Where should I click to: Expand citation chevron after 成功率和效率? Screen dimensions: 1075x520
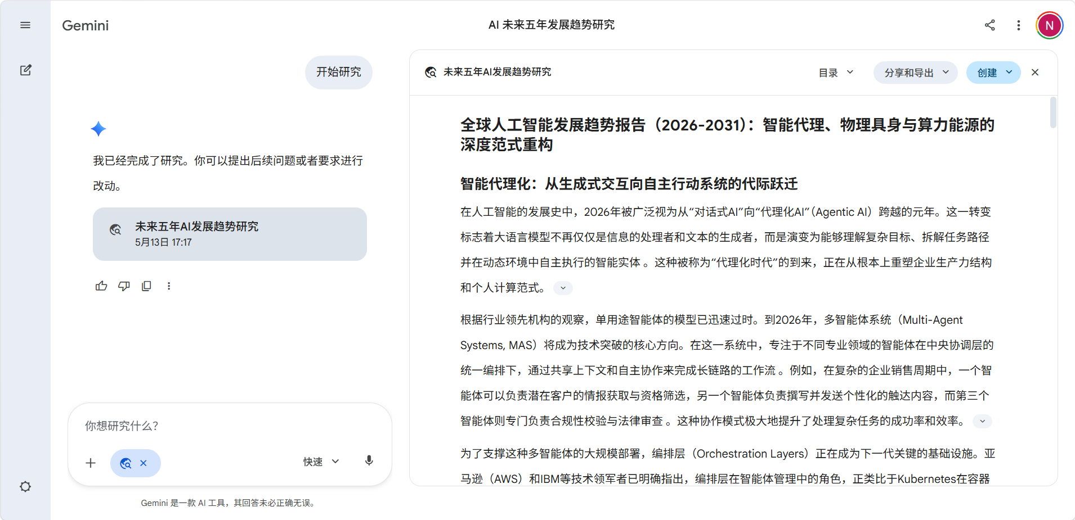(x=982, y=421)
